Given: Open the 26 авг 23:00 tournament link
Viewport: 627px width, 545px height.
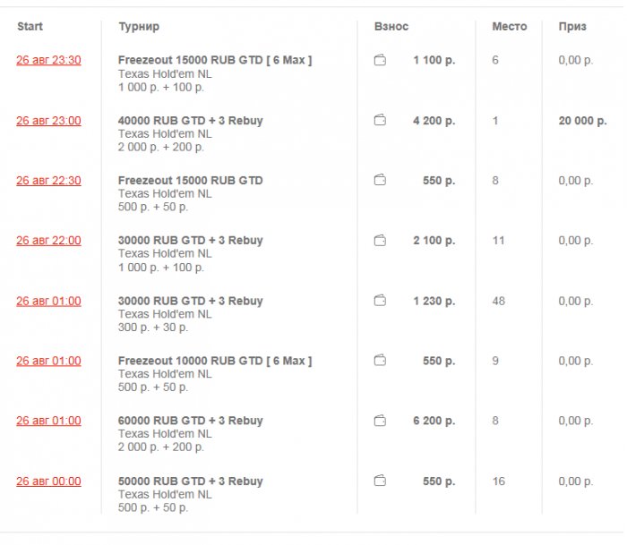Looking at the screenshot, I should point(48,121).
